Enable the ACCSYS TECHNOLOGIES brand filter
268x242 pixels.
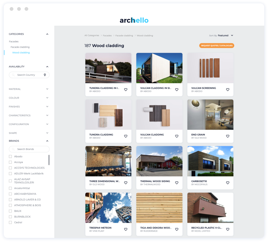[10, 168]
